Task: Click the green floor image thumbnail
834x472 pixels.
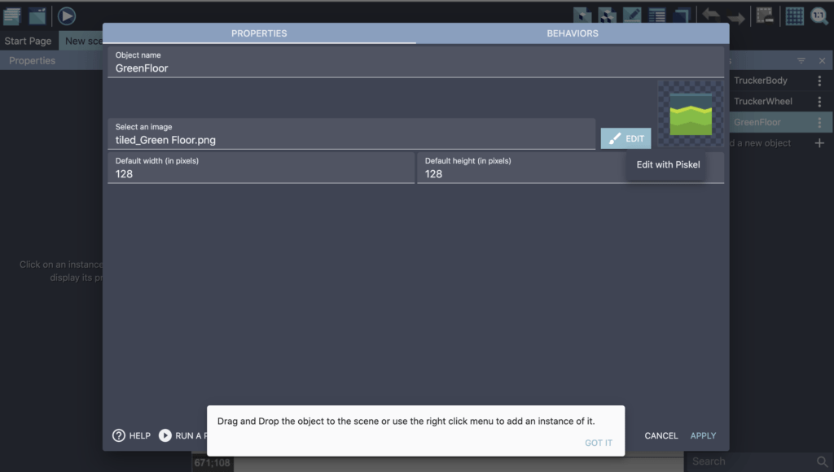Action: coord(691,114)
